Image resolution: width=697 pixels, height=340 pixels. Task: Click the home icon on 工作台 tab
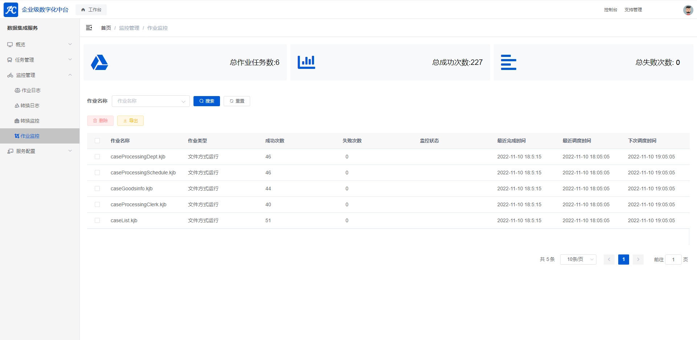83,10
